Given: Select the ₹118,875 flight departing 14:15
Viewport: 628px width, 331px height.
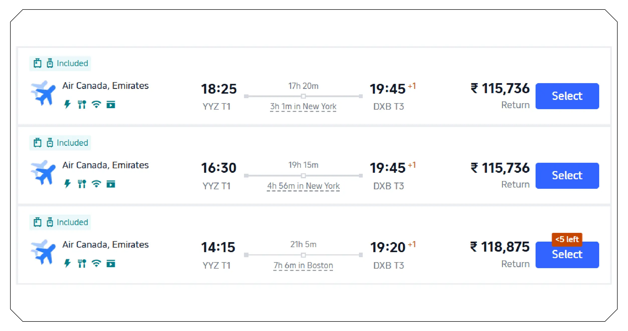Looking at the screenshot, I should tap(567, 254).
